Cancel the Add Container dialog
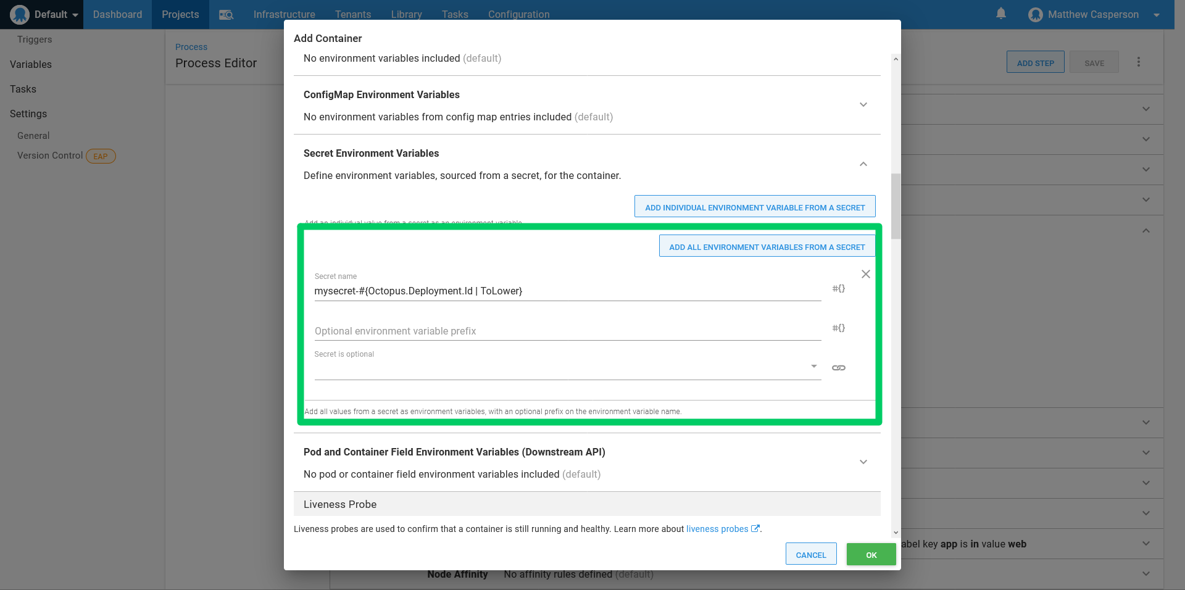Screen dimensions: 1185x590 click(x=810, y=555)
